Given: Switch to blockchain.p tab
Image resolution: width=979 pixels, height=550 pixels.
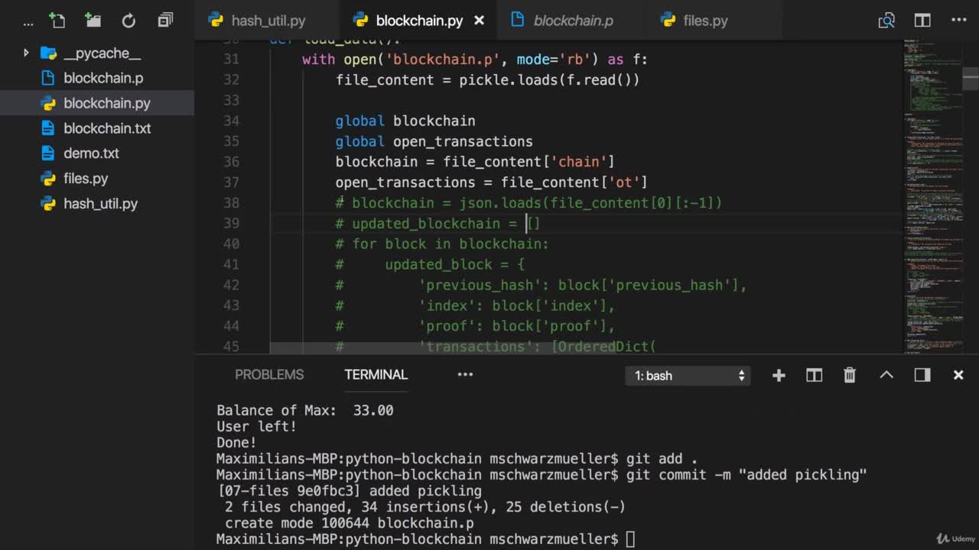Looking at the screenshot, I should click(x=573, y=21).
